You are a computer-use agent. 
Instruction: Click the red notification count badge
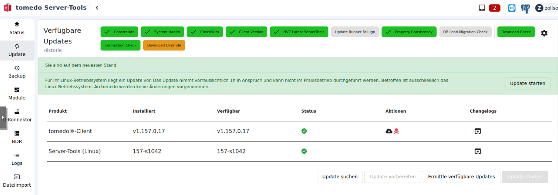pos(495,8)
